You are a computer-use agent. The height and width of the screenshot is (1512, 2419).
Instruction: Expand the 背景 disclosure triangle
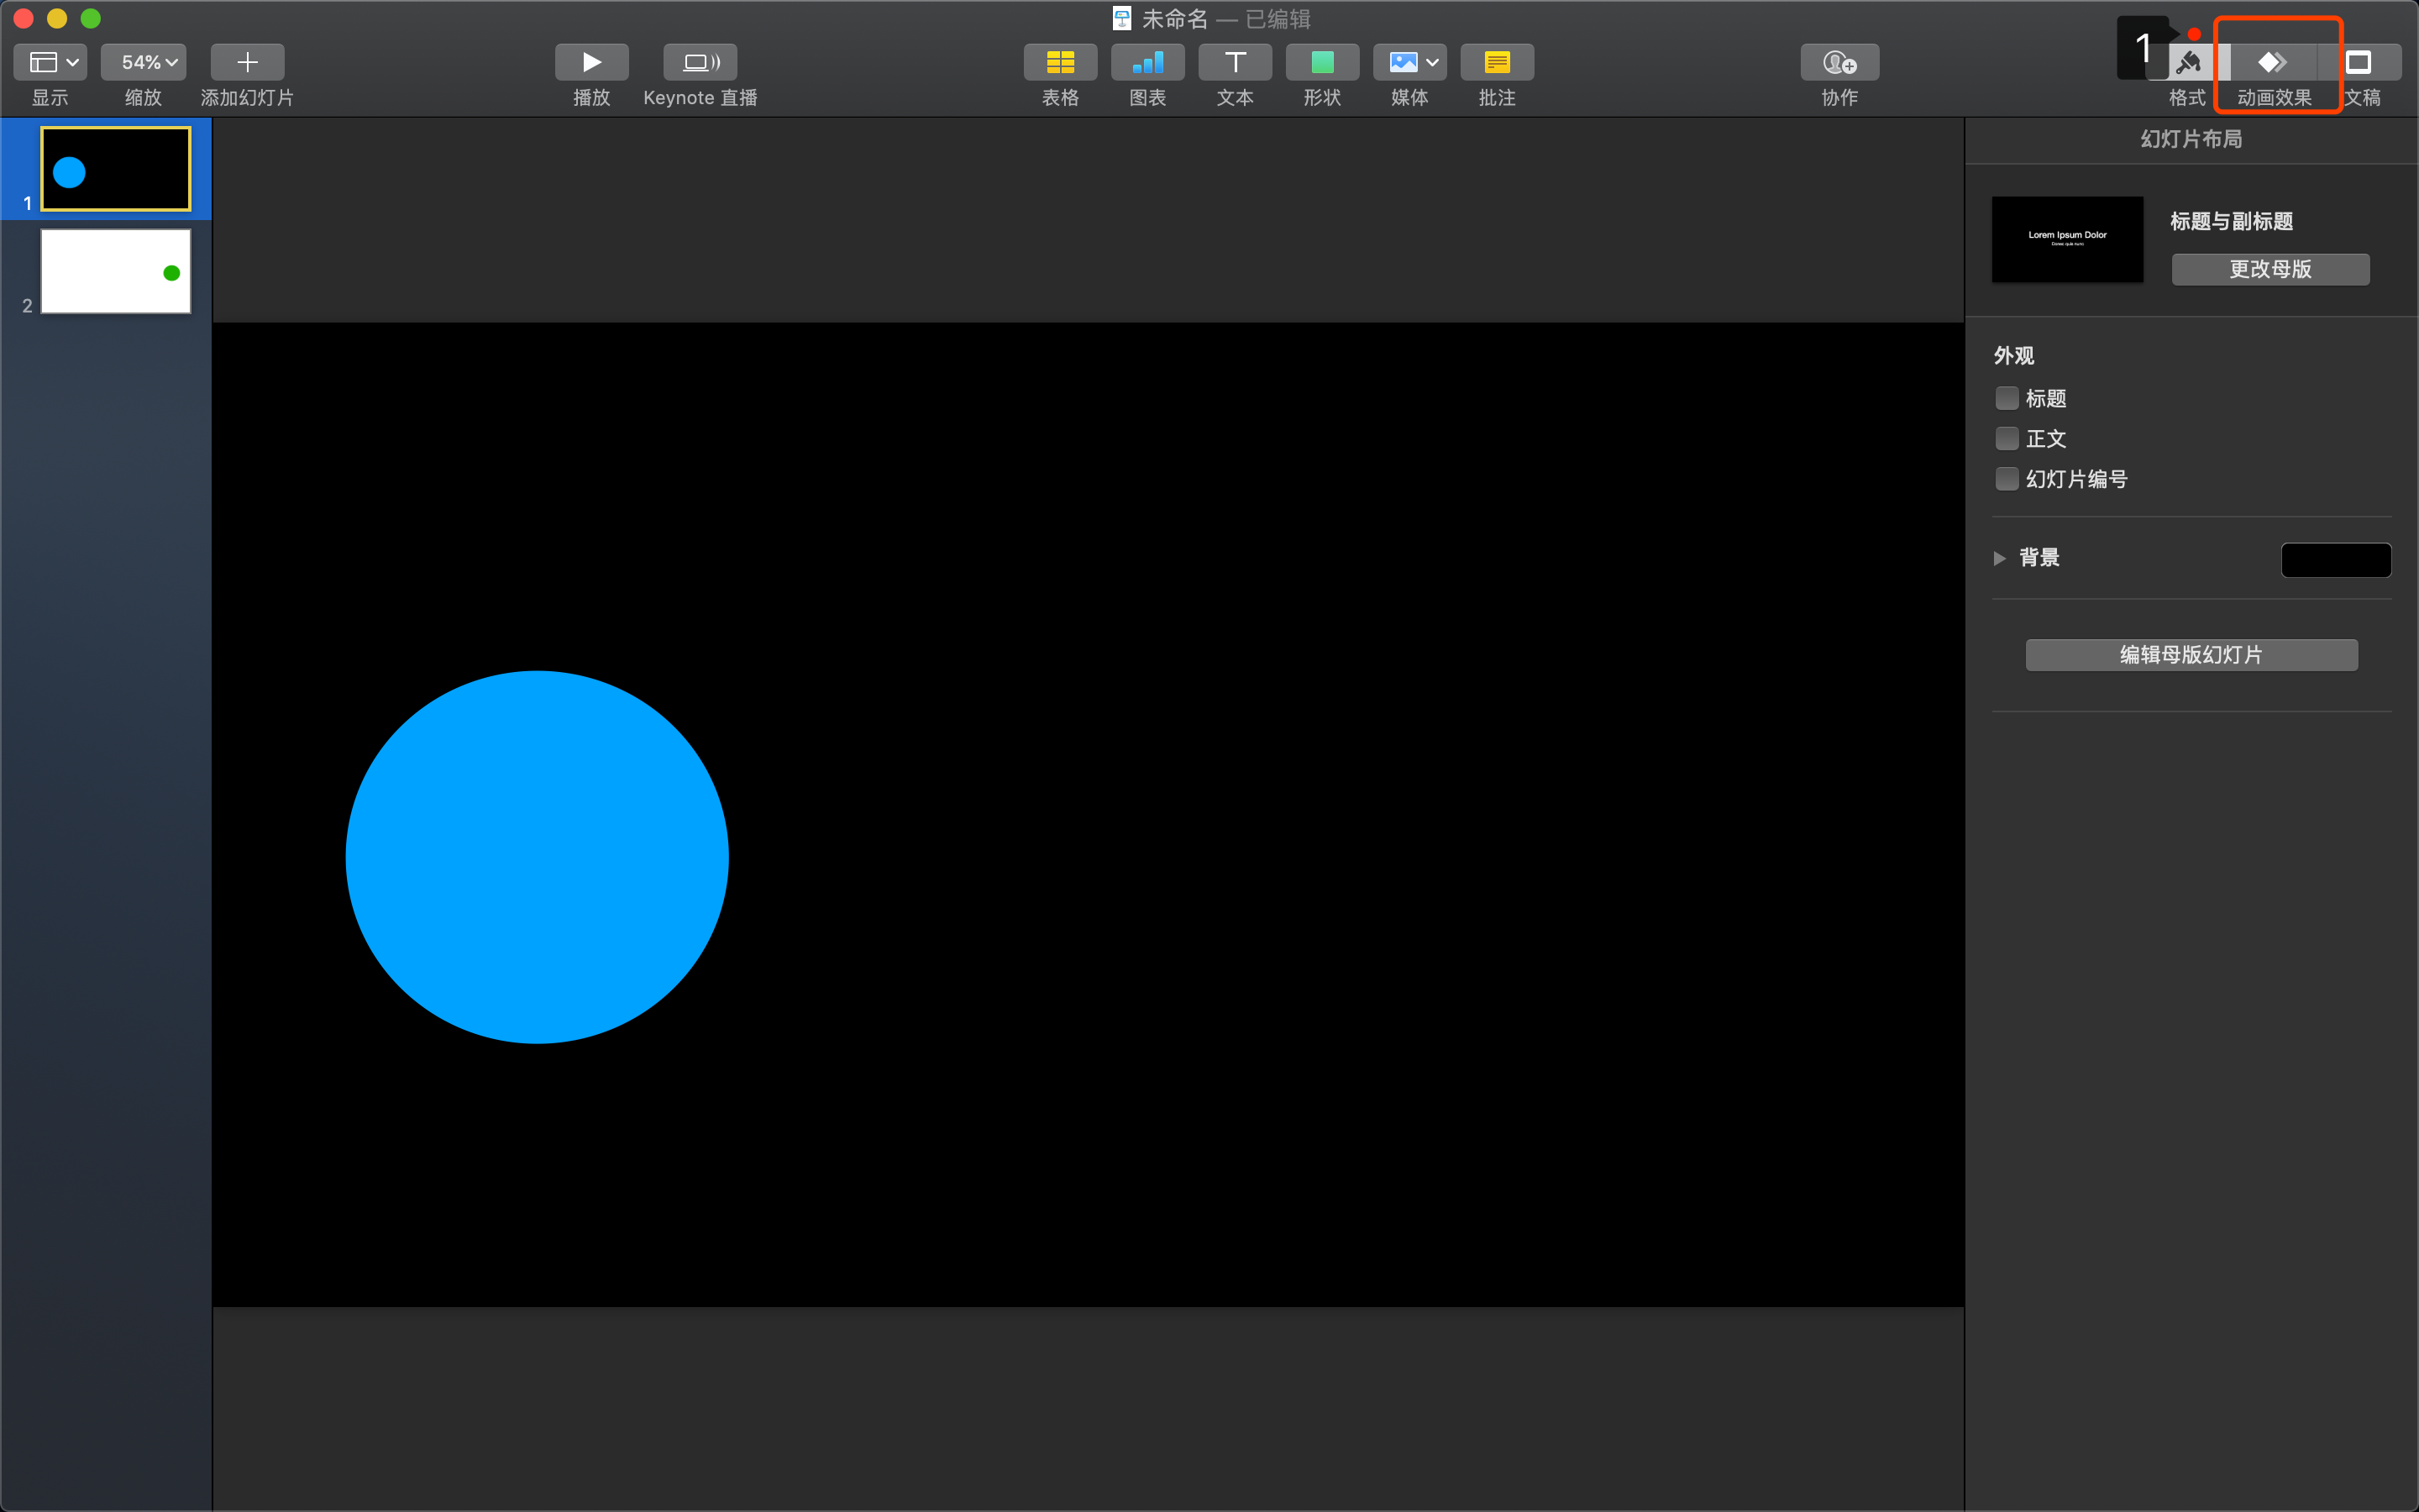(1999, 558)
